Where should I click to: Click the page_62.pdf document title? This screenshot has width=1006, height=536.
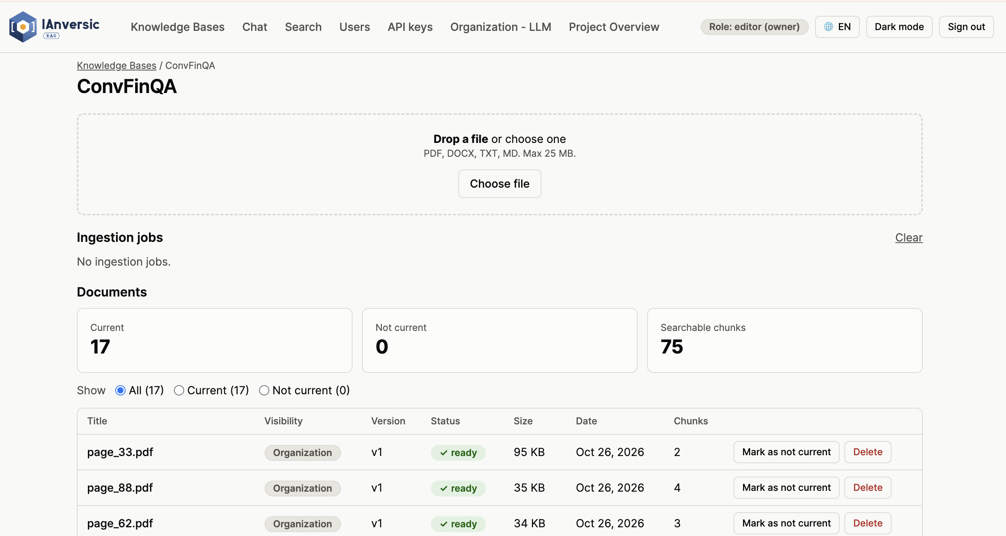120,523
